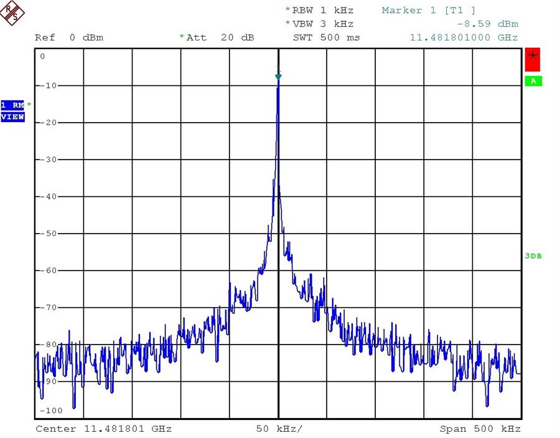
Task: Click the -8.59 dBm marker level value
Action: click(x=487, y=24)
